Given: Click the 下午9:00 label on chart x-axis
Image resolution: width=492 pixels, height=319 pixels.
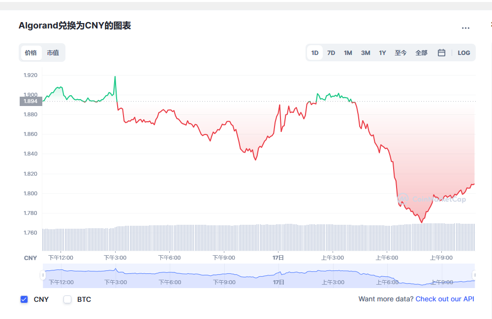Looking at the screenshot, I should point(224,258).
